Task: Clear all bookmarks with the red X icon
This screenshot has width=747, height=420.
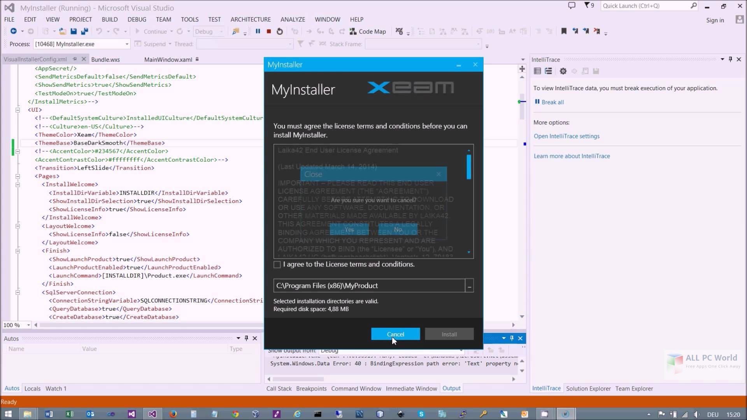Action: click(x=597, y=31)
